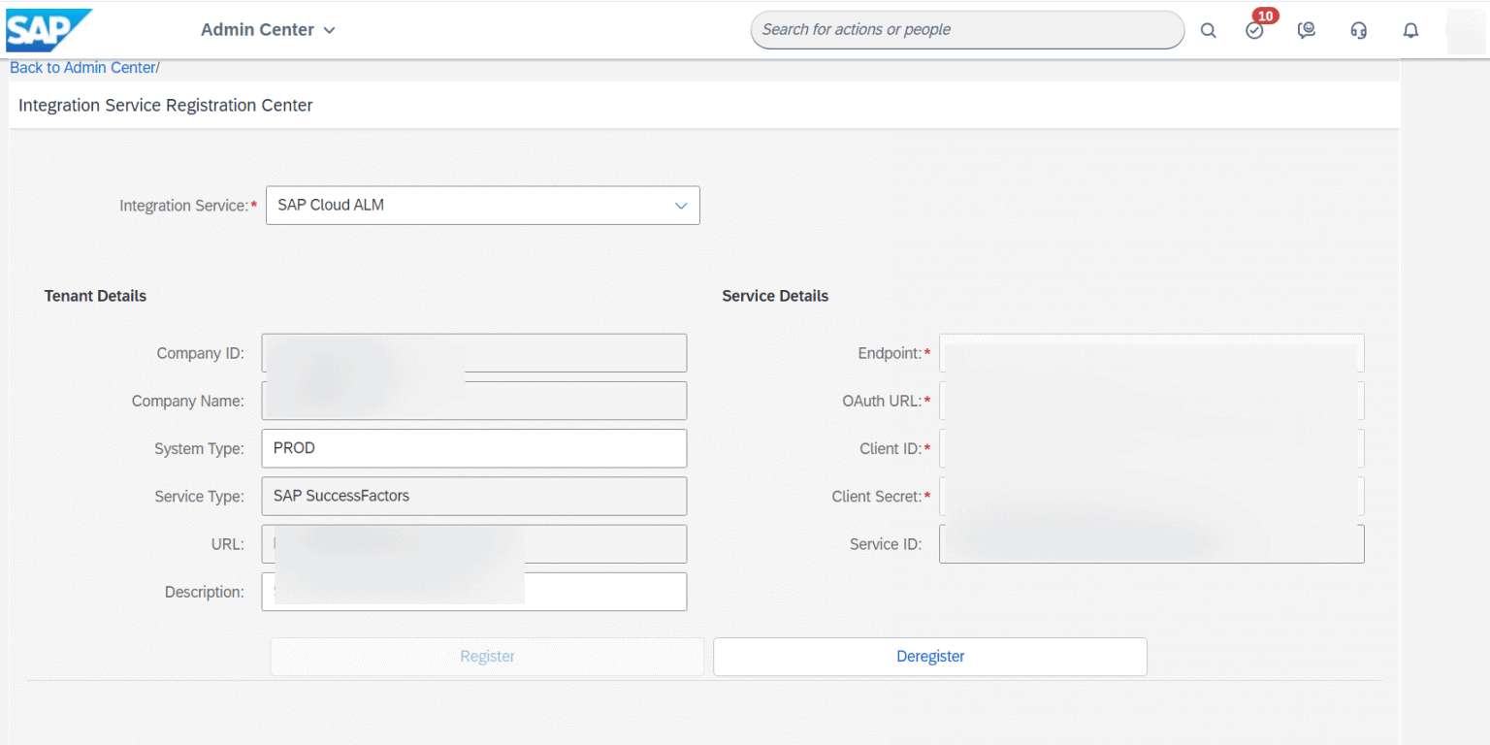
Task: View notifications with the bell icon
Action: click(1410, 30)
